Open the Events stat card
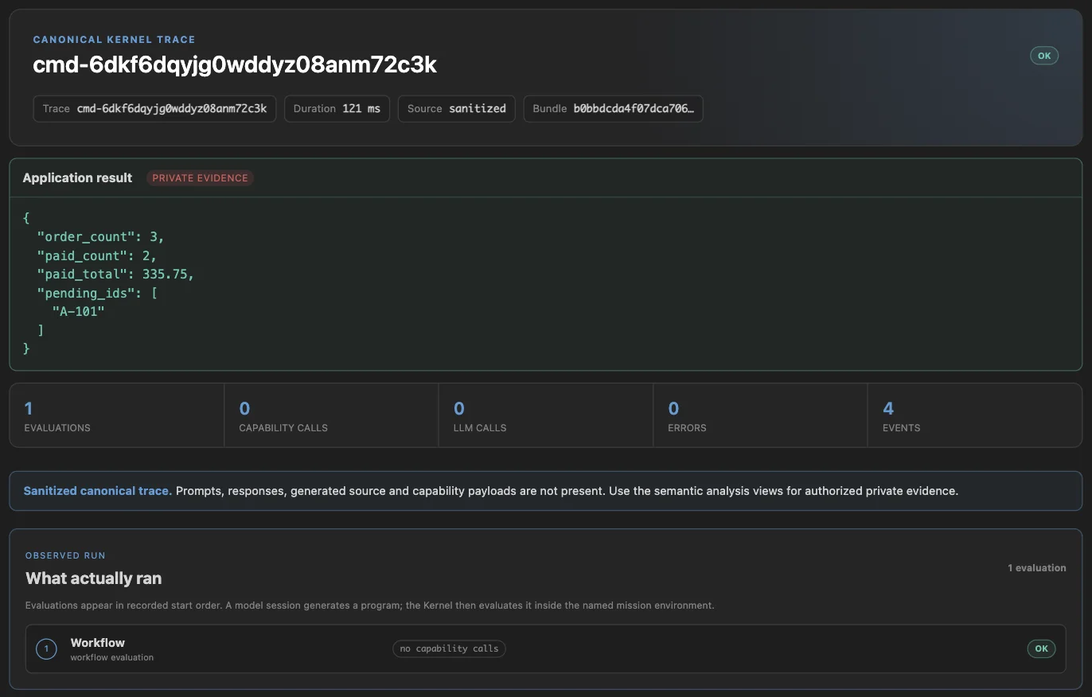This screenshot has width=1092, height=697. tap(975, 415)
